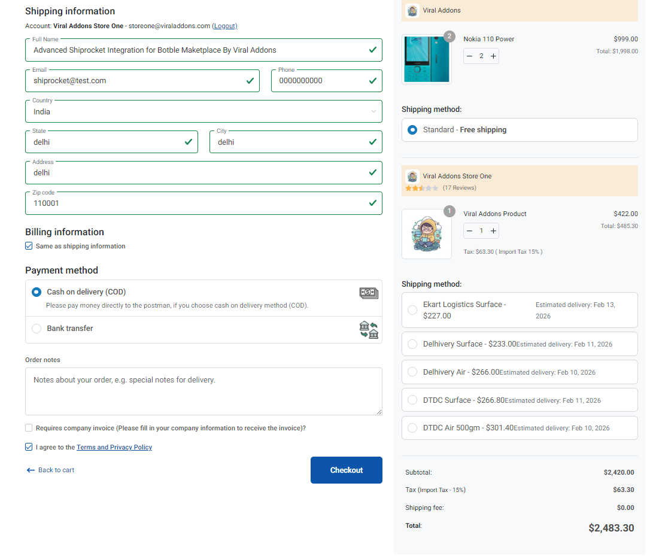Click the Zip code input field
This screenshot has height=556, width=647.
(204, 203)
